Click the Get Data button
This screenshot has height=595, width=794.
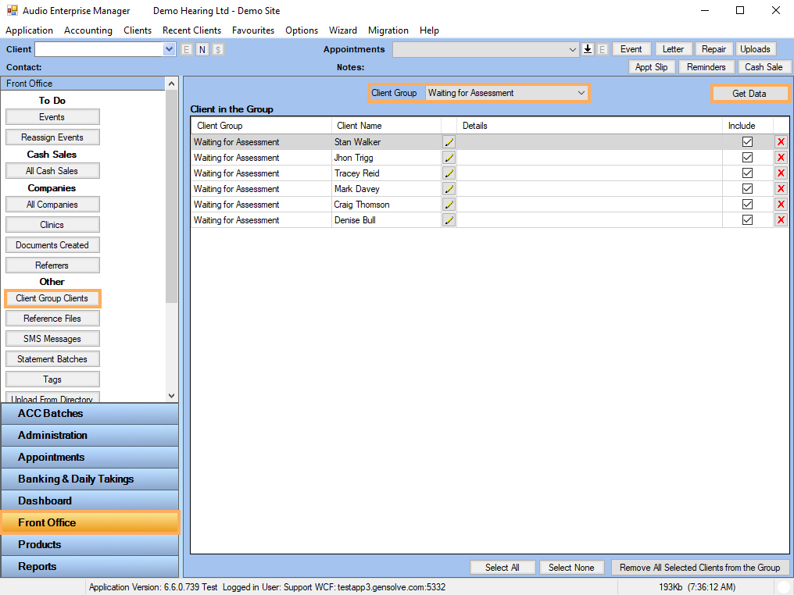click(749, 93)
